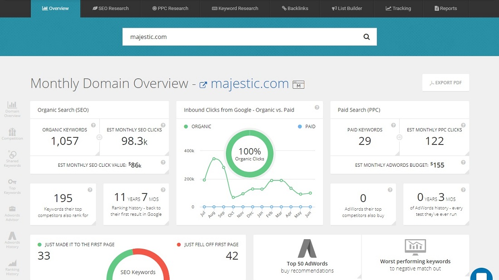Viewport: 499px width, 280px height.
Task: Open Ranking History in sidebar
Action: click(x=12, y=268)
